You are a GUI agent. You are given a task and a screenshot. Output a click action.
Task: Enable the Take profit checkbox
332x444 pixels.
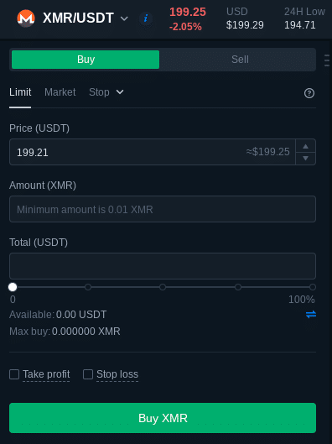coord(14,374)
